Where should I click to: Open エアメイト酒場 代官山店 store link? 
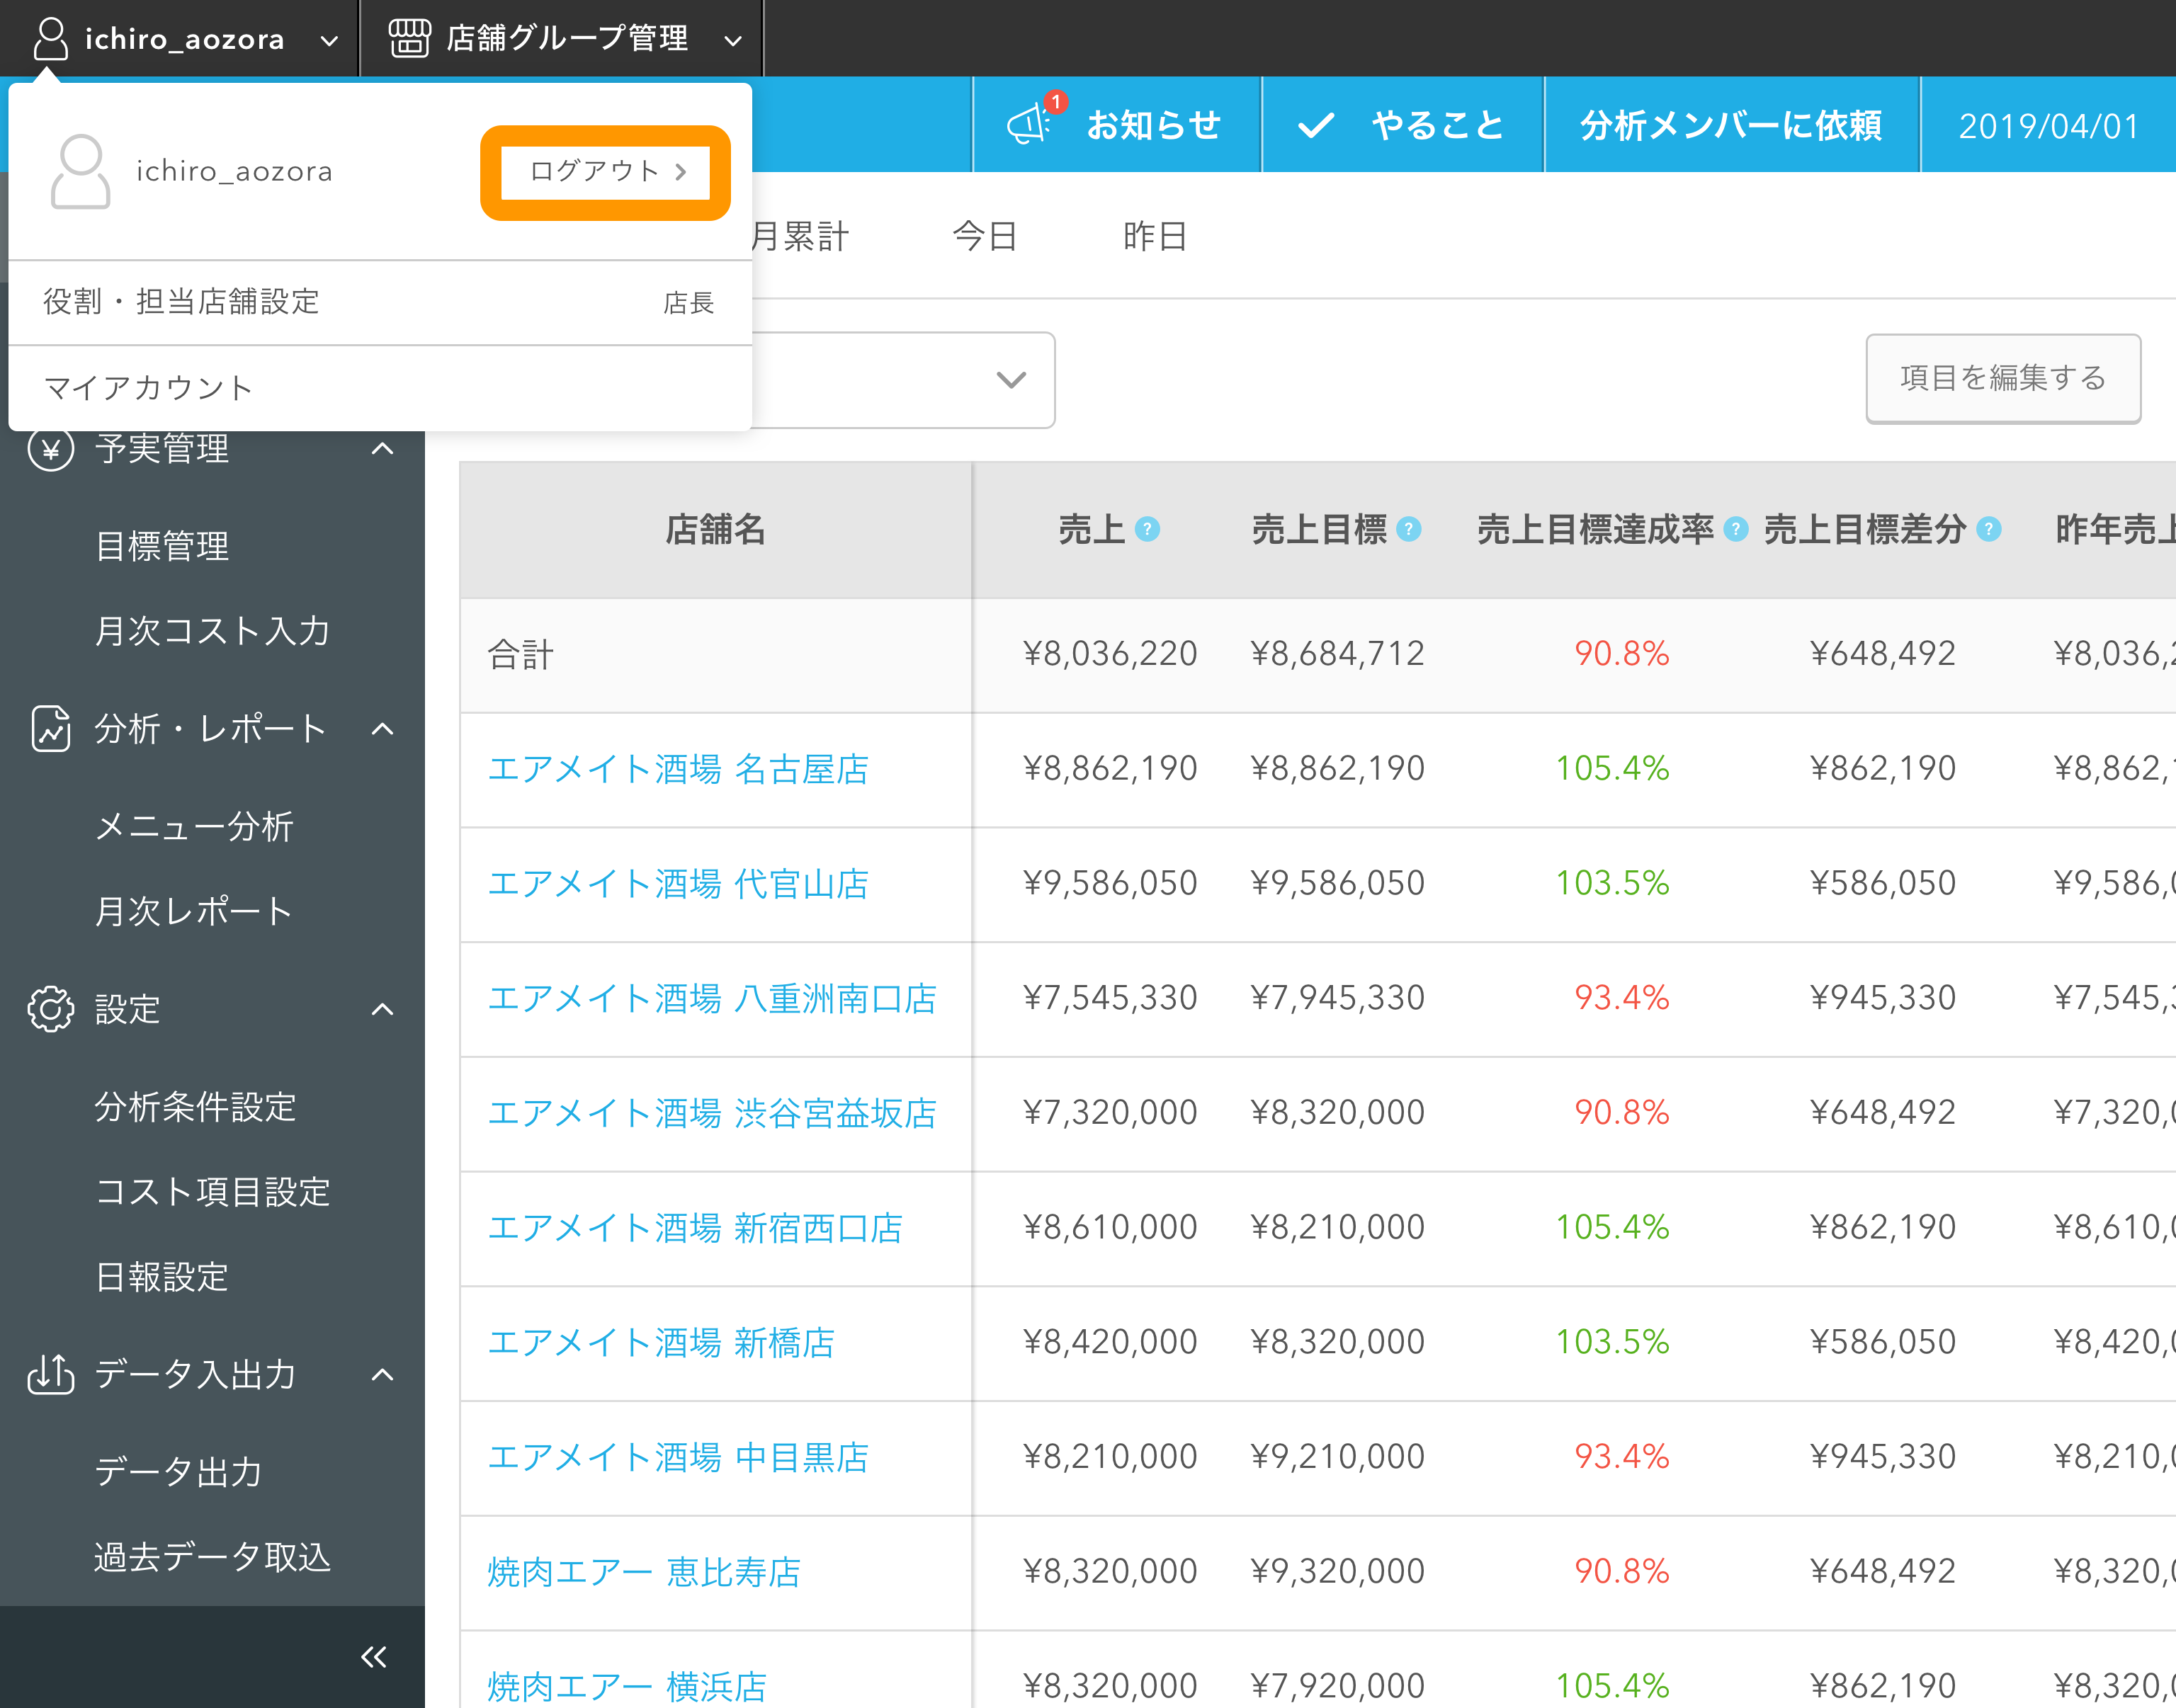678,884
